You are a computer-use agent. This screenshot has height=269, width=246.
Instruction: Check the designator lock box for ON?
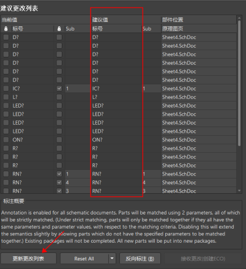pyautogui.click(x=6, y=140)
